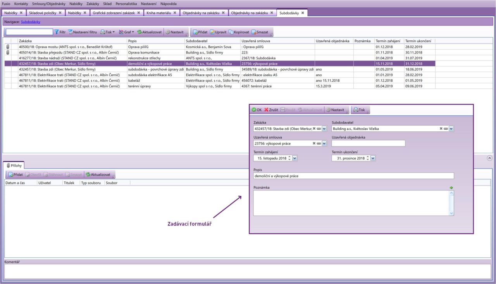Add a new subcontract with main toolbar Přidat
This screenshot has height=284, width=496.
pos(200,32)
